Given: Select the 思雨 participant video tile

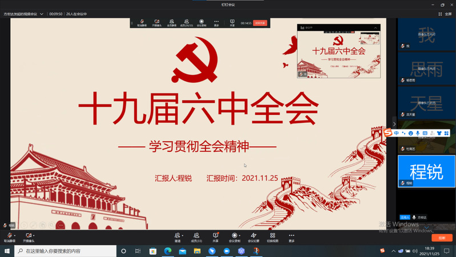Looking at the screenshot, I should pyautogui.click(x=426, y=69).
